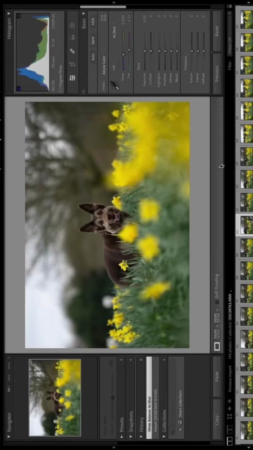The height and width of the screenshot is (450, 253).
Task: Click the second window 2 icon
Action: point(230,430)
